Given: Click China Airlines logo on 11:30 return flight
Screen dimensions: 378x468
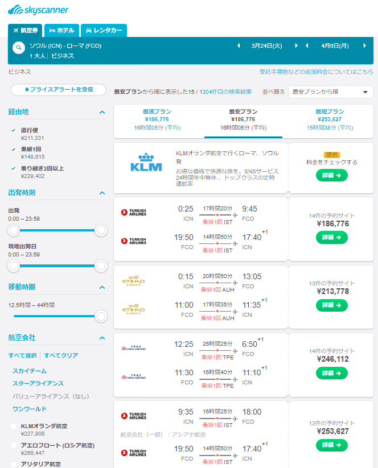Looking at the screenshot, I should tap(134, 377).
